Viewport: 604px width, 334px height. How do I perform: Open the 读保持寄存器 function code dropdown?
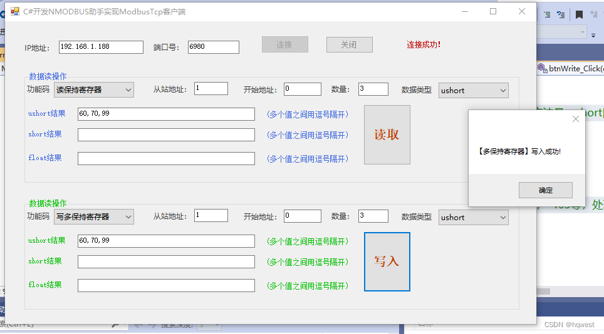[x=94, y=90]
